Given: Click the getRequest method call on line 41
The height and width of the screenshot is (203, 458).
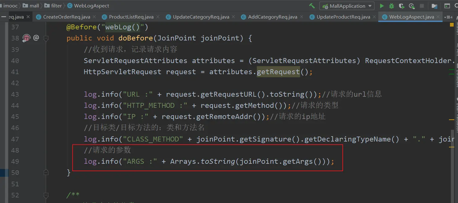Looking at the screenshot, I should [x=278, y=72].
